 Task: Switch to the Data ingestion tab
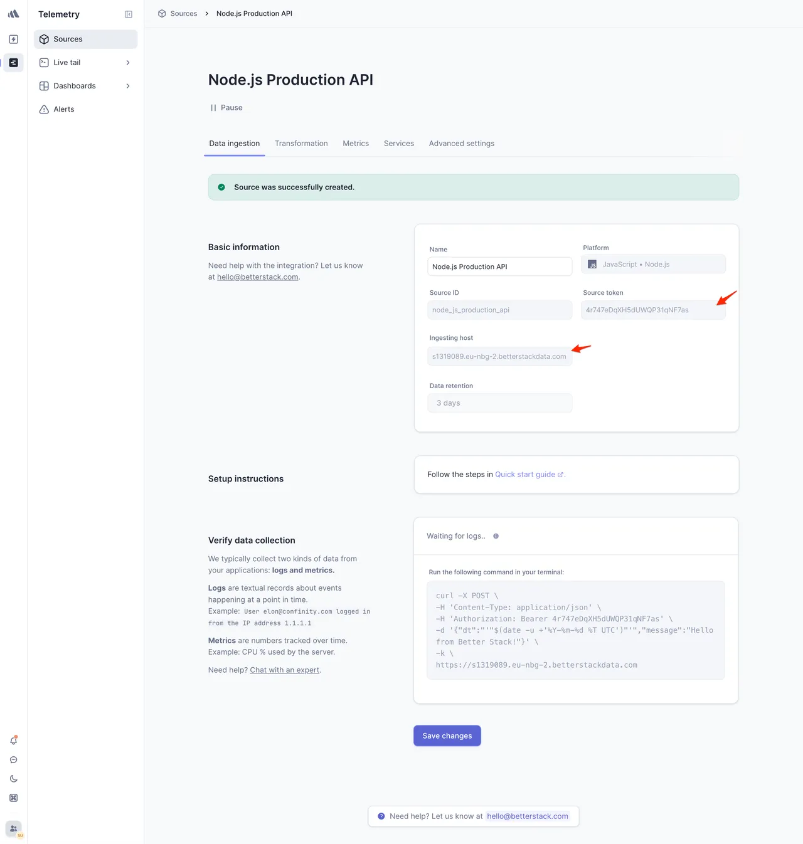coord(235,144)
